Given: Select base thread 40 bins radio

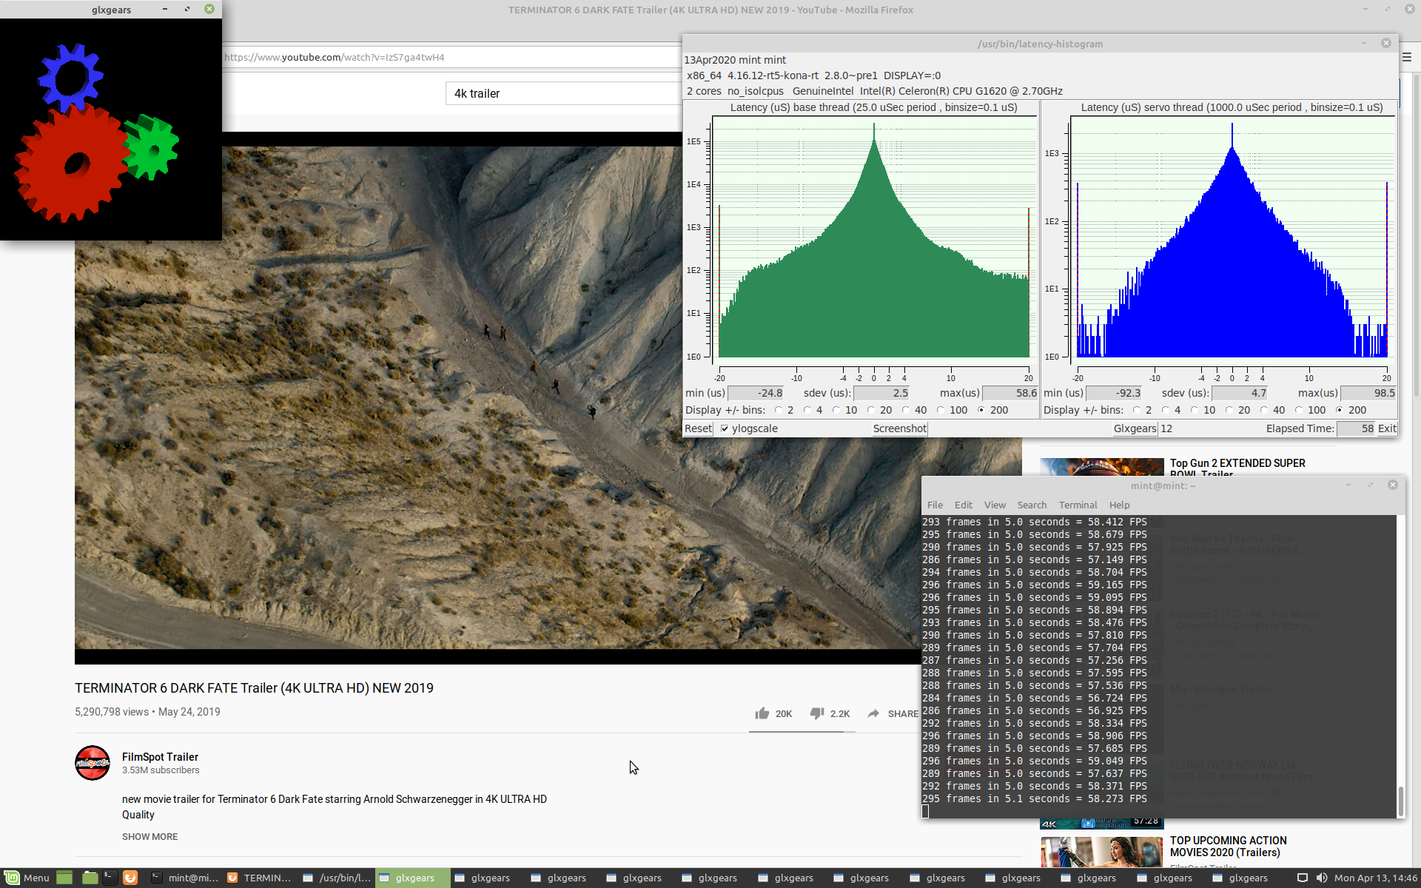Looking at the screenshot, I should 906,410.
